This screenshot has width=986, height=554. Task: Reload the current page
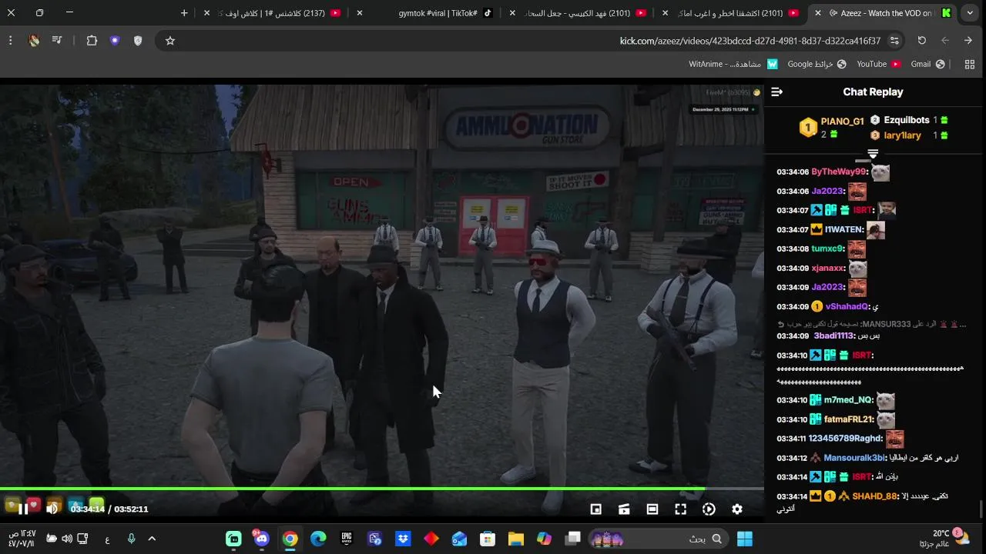(922, 41)
